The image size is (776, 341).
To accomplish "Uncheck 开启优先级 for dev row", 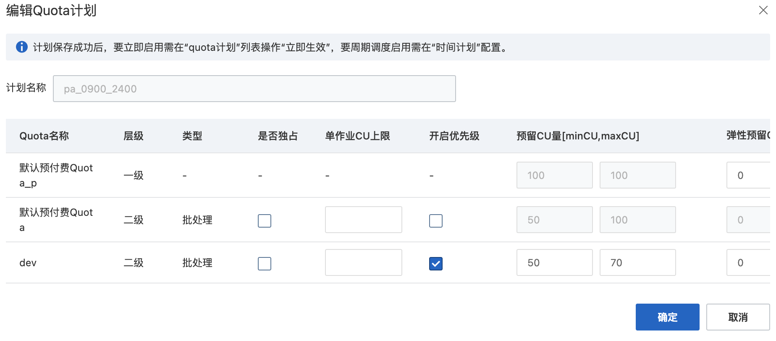I will [436, 263].
